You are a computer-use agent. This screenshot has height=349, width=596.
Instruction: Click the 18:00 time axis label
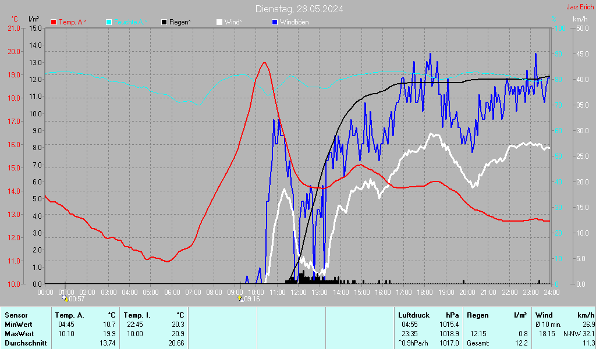425,293
